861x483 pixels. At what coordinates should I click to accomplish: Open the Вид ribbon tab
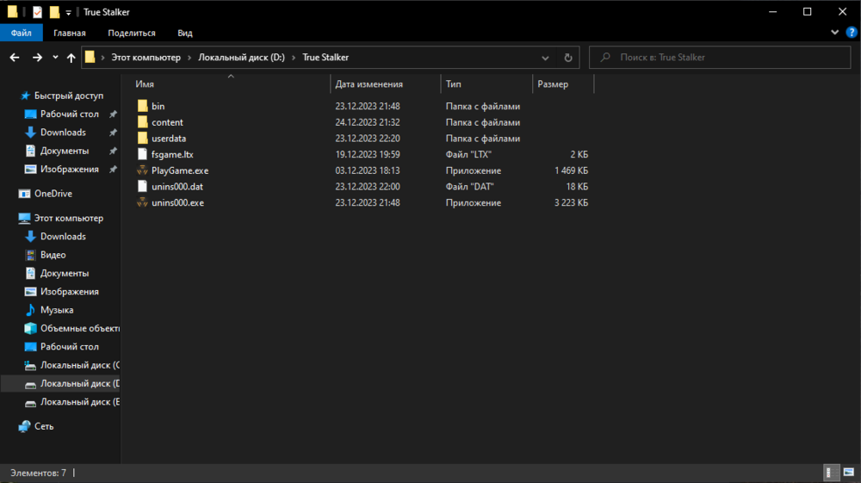184,33
